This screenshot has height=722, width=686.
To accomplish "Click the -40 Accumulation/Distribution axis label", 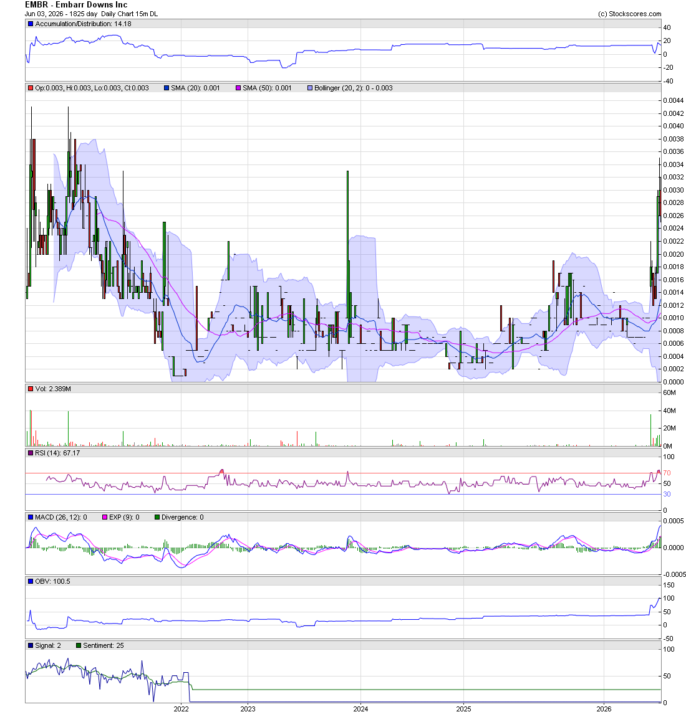I will [x=668, y=81].
